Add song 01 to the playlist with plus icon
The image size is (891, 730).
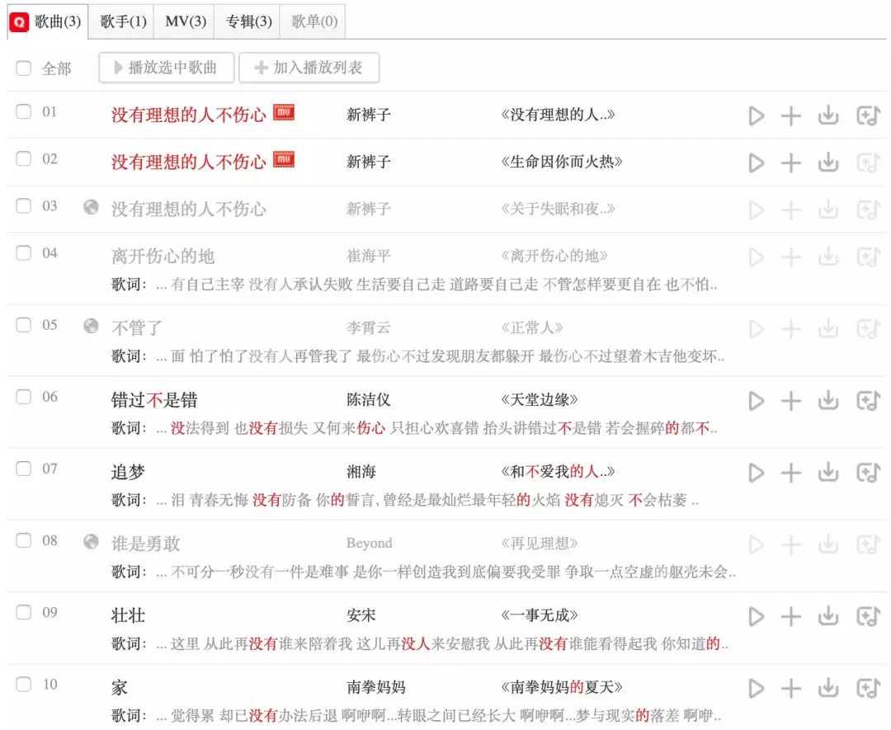791,115
